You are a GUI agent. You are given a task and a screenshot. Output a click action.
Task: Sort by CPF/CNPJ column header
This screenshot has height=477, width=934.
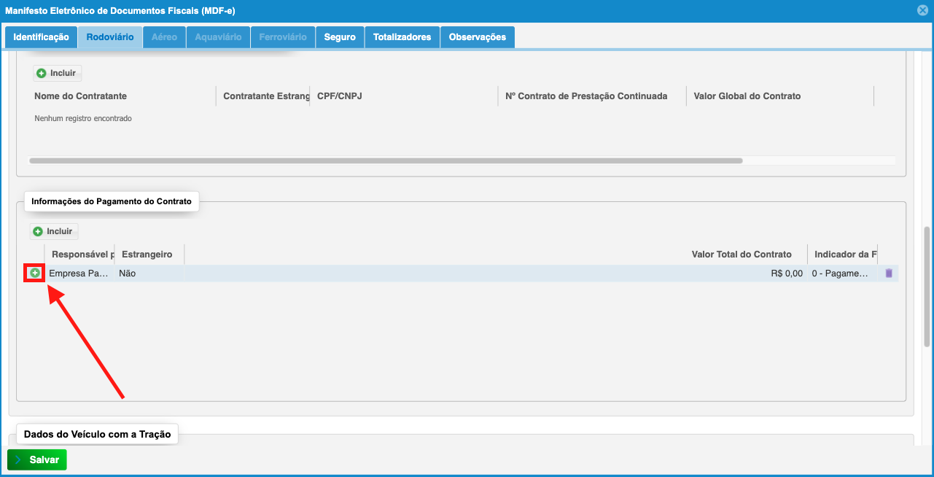click(x=339, y=96)
